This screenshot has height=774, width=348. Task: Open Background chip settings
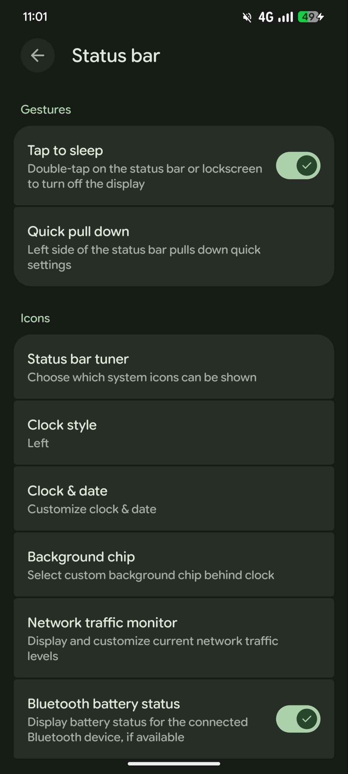[174, 565]
